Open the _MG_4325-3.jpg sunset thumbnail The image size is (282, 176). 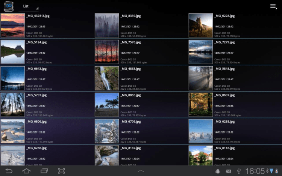click(x=12, y=25)
